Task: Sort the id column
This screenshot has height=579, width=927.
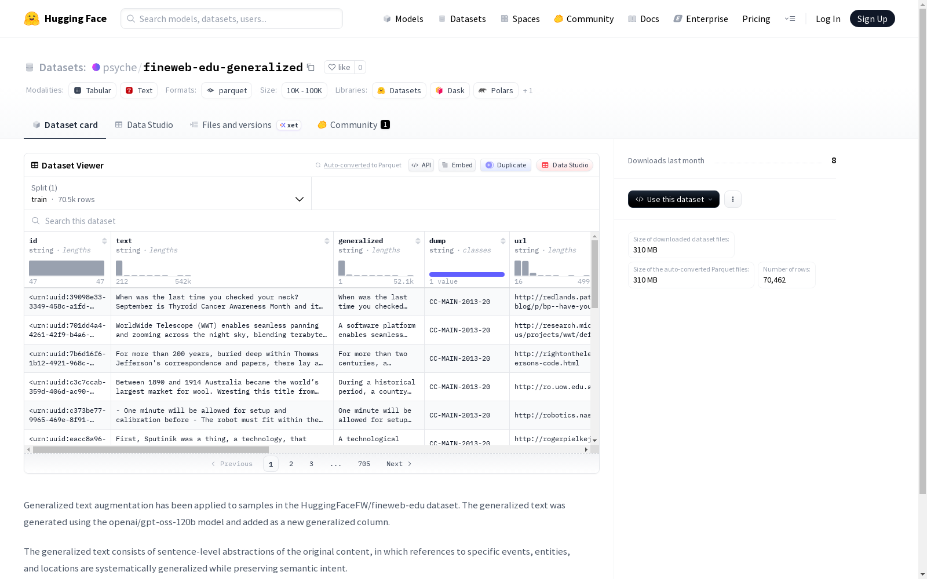Action: pyautogui.click(x=104, y=241)
